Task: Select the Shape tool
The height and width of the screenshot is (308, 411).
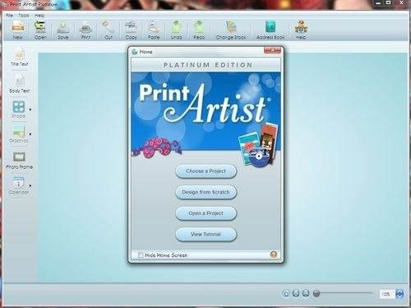Action: pos(19,110)
